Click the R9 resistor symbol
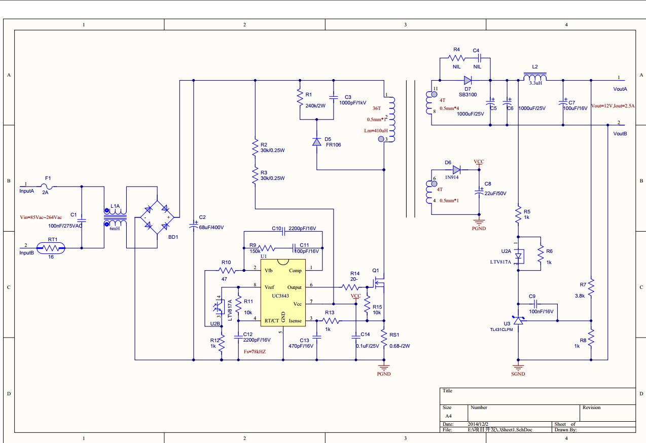The image size is (646, 443). [x=267, y=248]
